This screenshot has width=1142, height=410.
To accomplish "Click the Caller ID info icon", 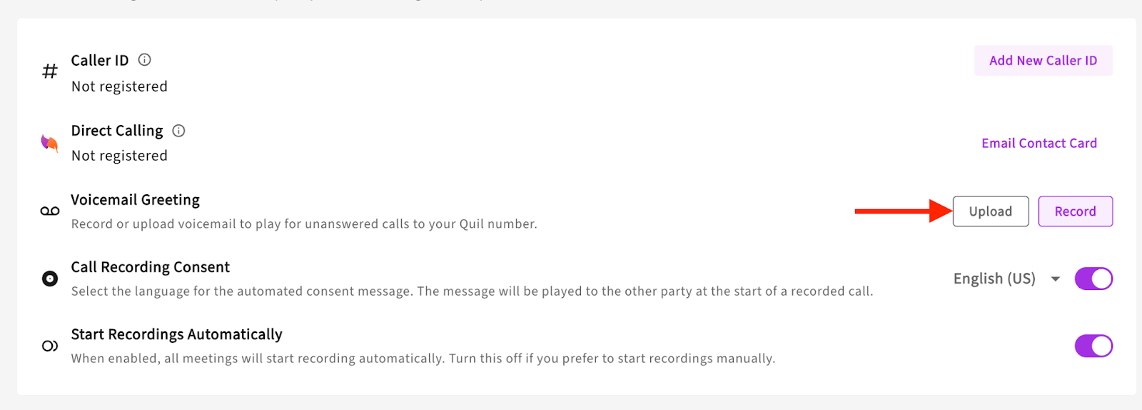I will 144,60.
